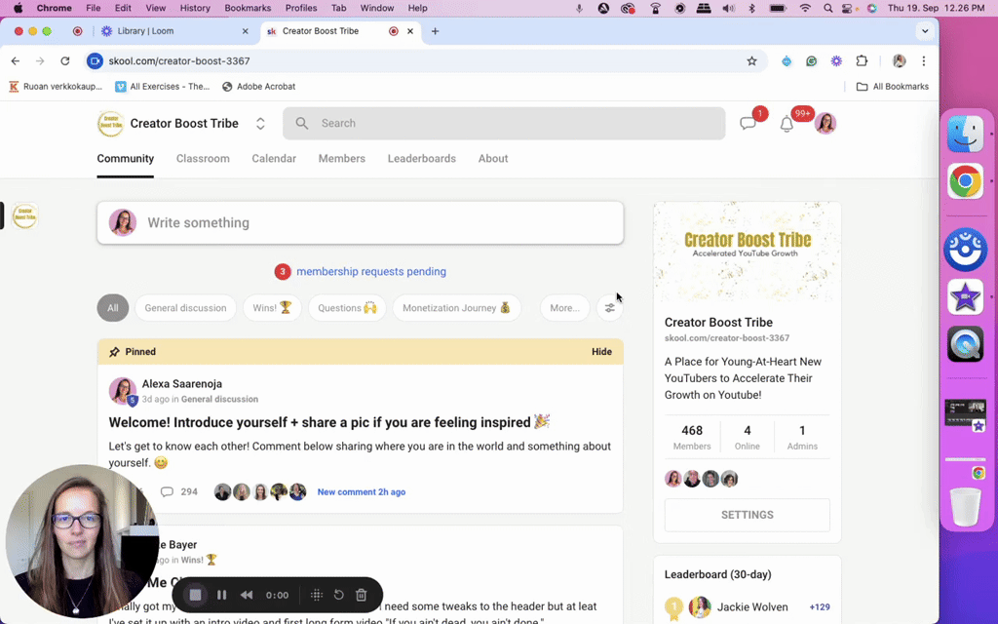This screenshot has height=624, width=998.
Task: Open Chrome extensions puzzle icon
Action: click(862, 61)
